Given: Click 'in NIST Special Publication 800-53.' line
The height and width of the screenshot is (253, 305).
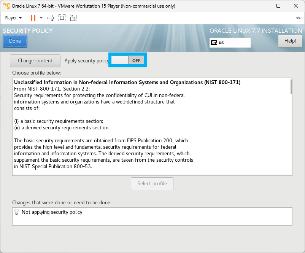Looking at the screenshot, I should pyautogui.click(x=53, y=167).
